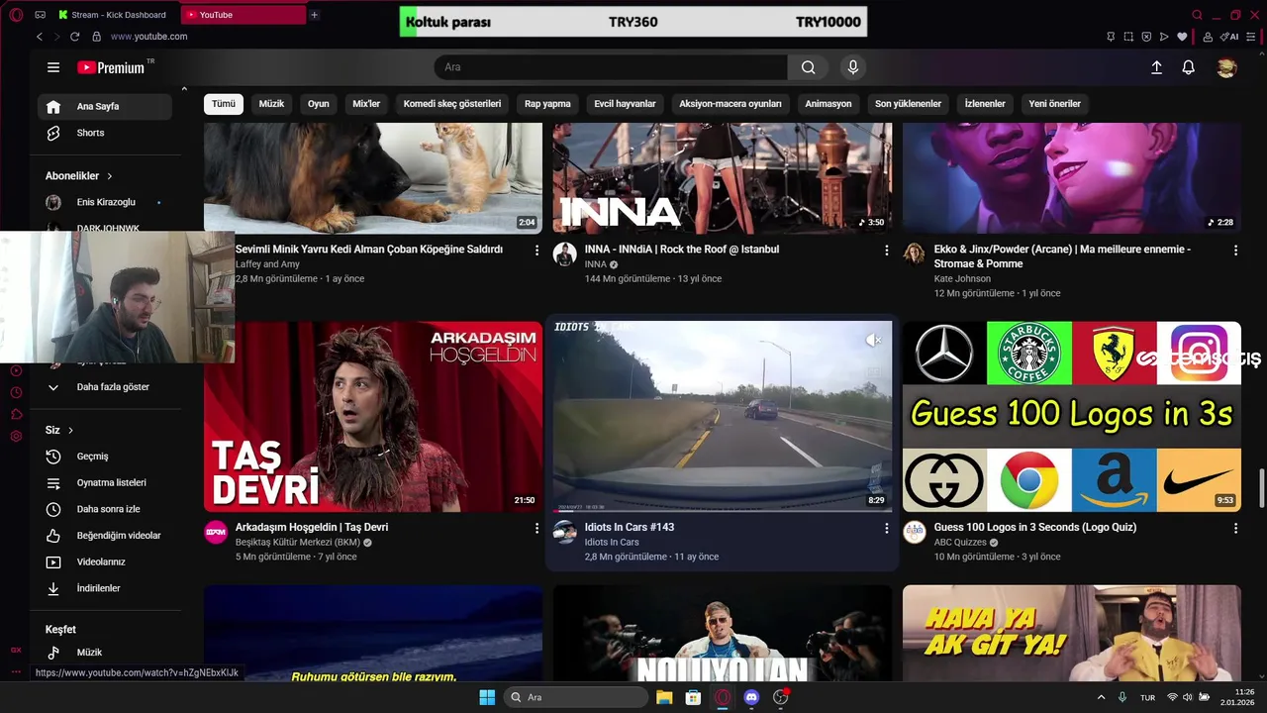Open the upload/create video icon
This screenshot has width=1267, height=713.
pyautogui.click(x=1156, y=67)
